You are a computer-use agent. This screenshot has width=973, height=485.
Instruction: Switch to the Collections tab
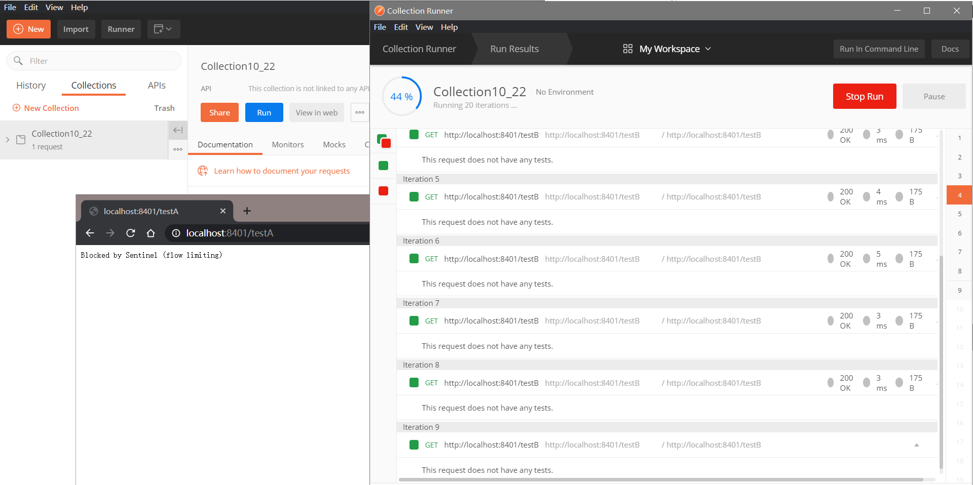94,85
